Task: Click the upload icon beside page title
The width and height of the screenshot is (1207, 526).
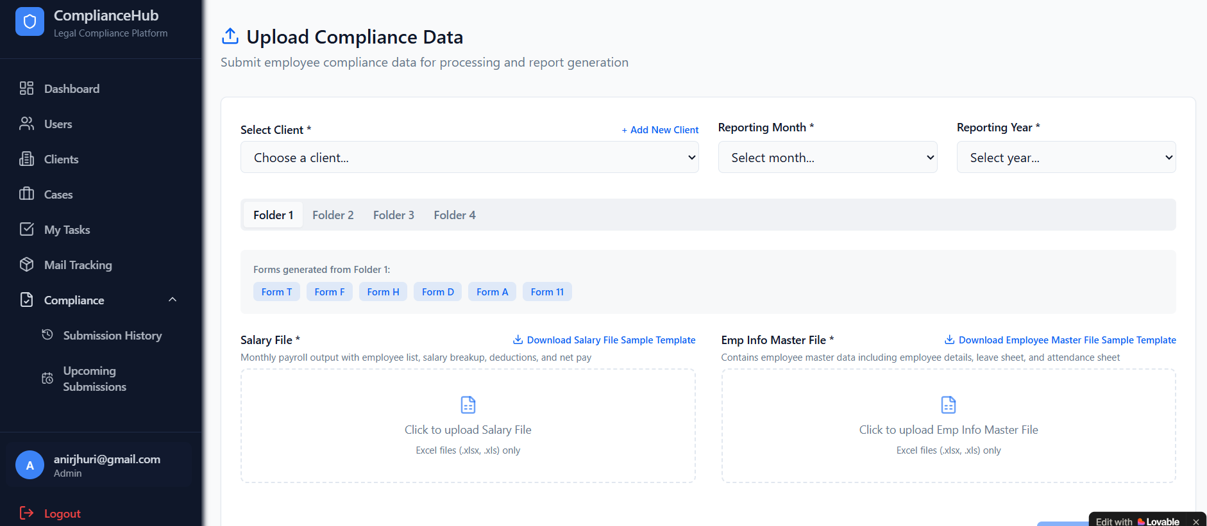Action: tap(230, 37)
